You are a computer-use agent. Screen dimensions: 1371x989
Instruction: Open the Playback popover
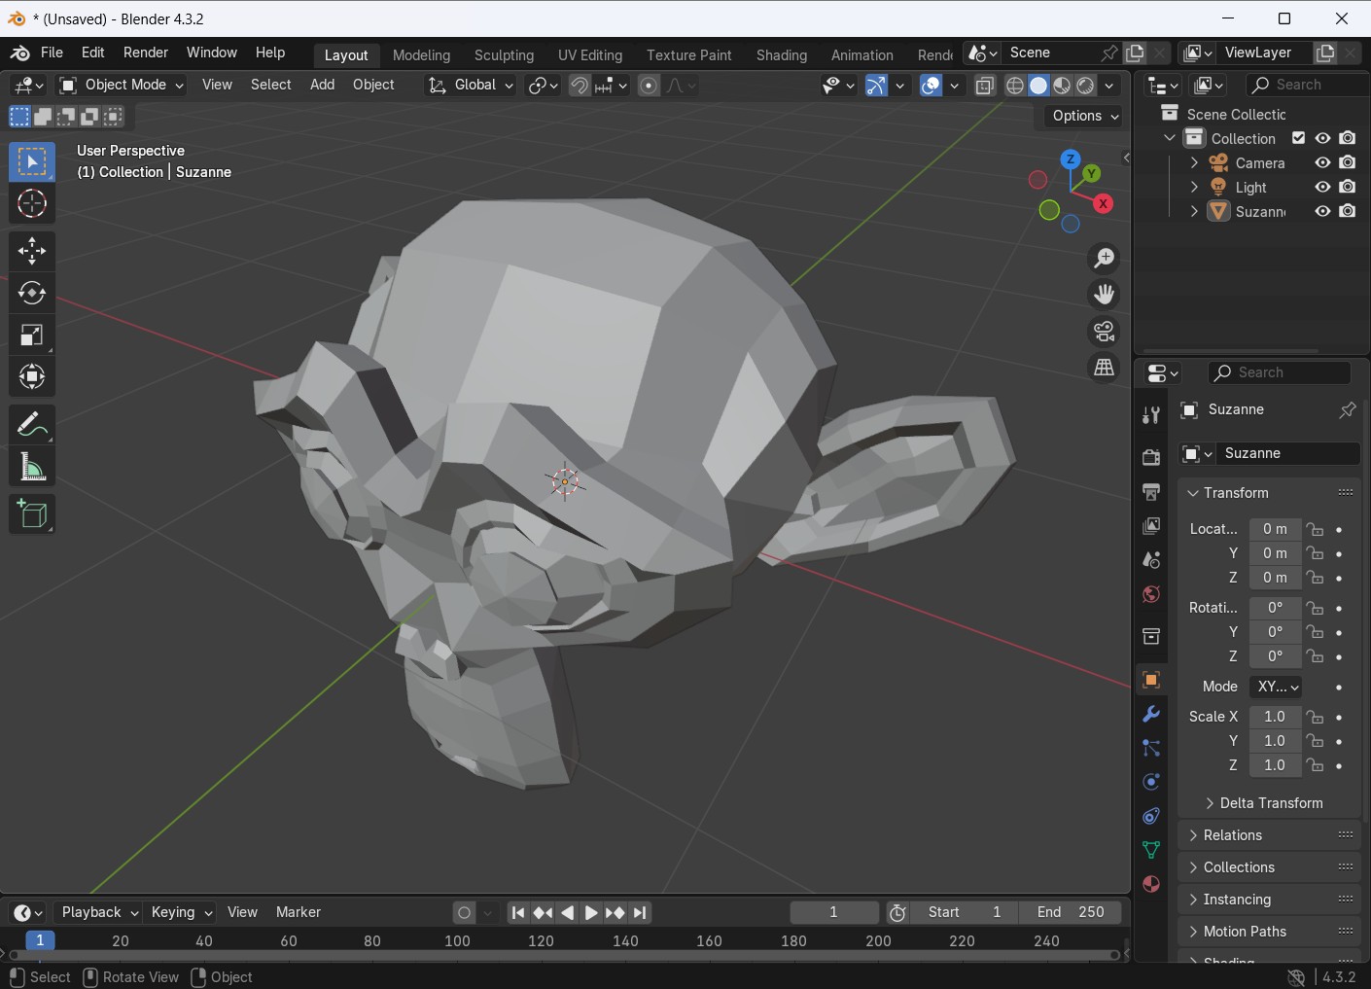coord(99,912)
